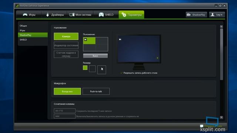
Task: Choose the Индикатор состояния overlay button
Action: [x=66, y=45]
